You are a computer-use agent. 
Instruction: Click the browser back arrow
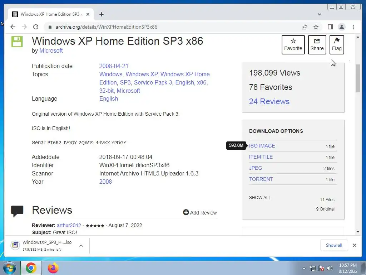tap(13, 27)
